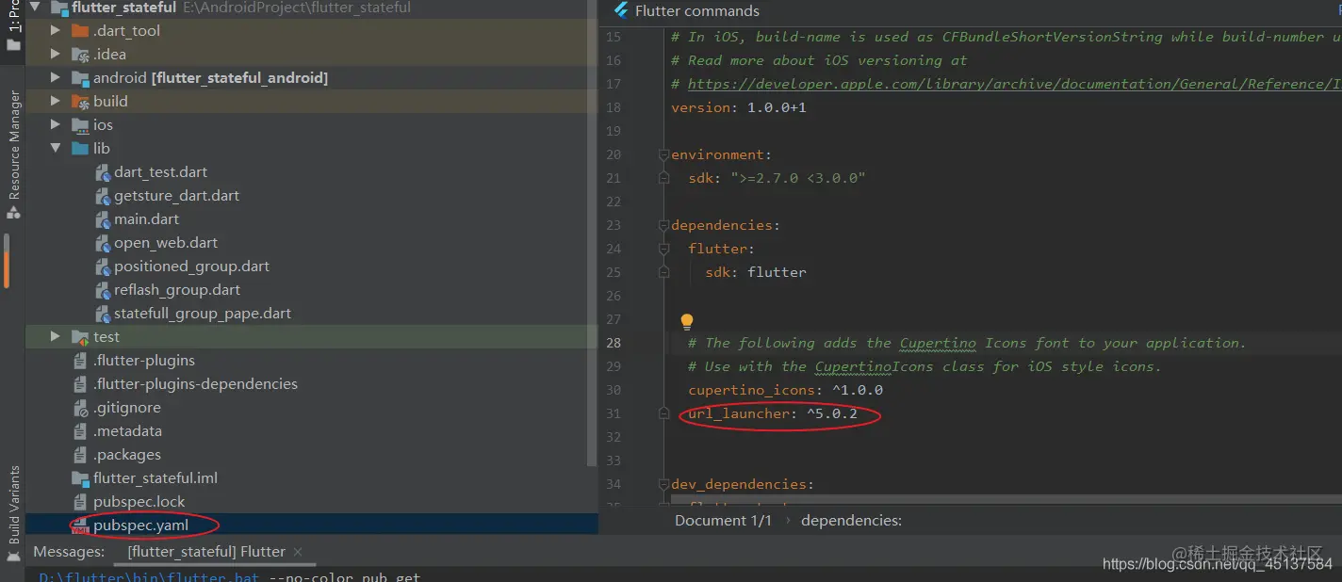This screenshot has width=1342, height=582.
Task: Click the Flutter logo in the commands bar
Action: (621, 10)
